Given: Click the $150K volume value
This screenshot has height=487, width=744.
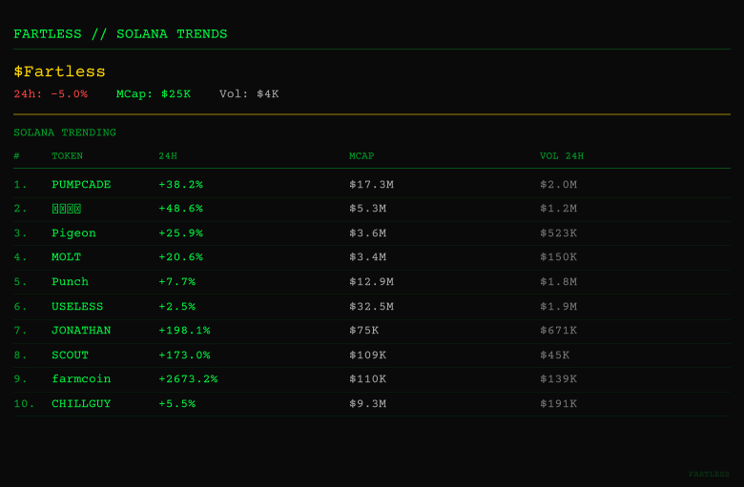Looking at the screenshot, I should 558,257.
